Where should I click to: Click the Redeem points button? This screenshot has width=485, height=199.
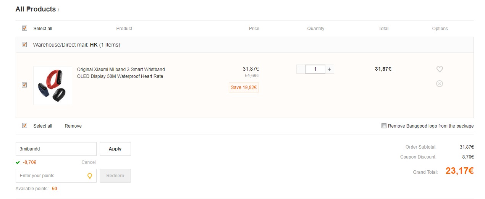pos(115,176)
